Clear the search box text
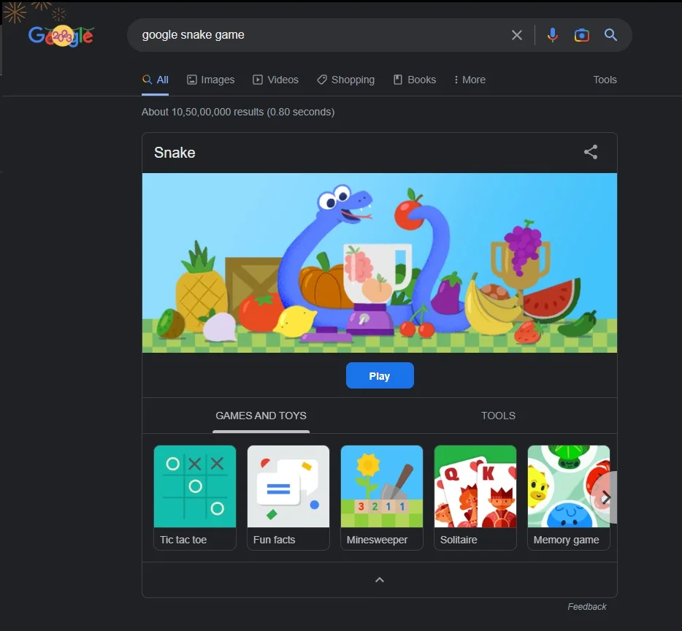 516,35
